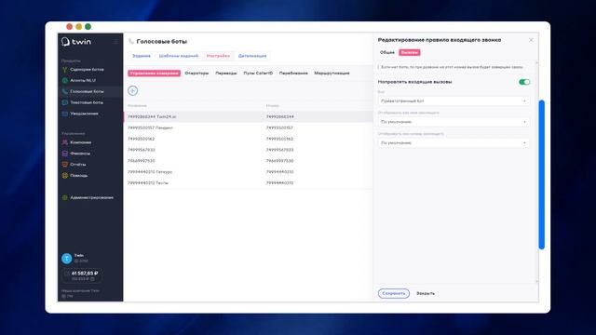
Task: Click the Агенты NLU sidebar icon
Action: [x=64, y=81]
